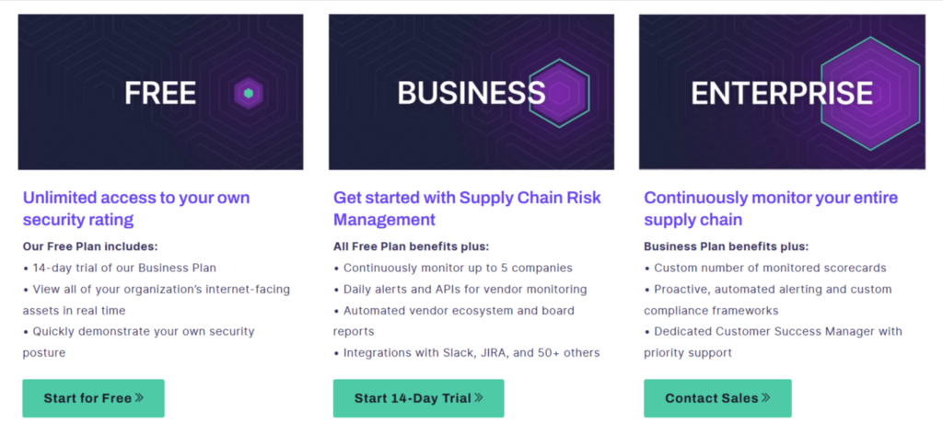Click the Start for Free button
943x423 pixels.
[93, 398]
